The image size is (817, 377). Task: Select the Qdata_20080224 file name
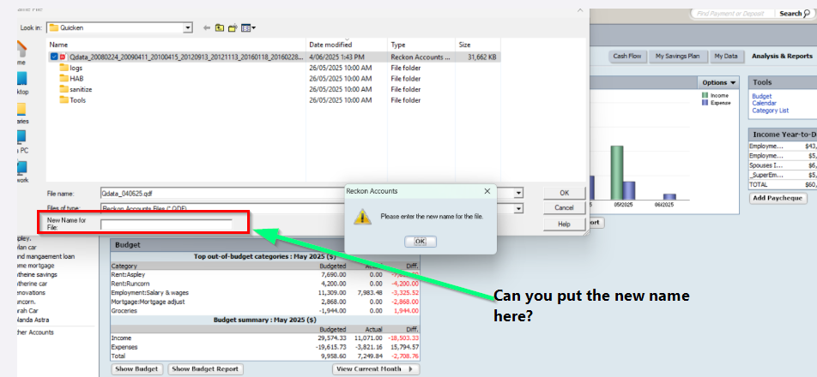[x=185, y=57]
